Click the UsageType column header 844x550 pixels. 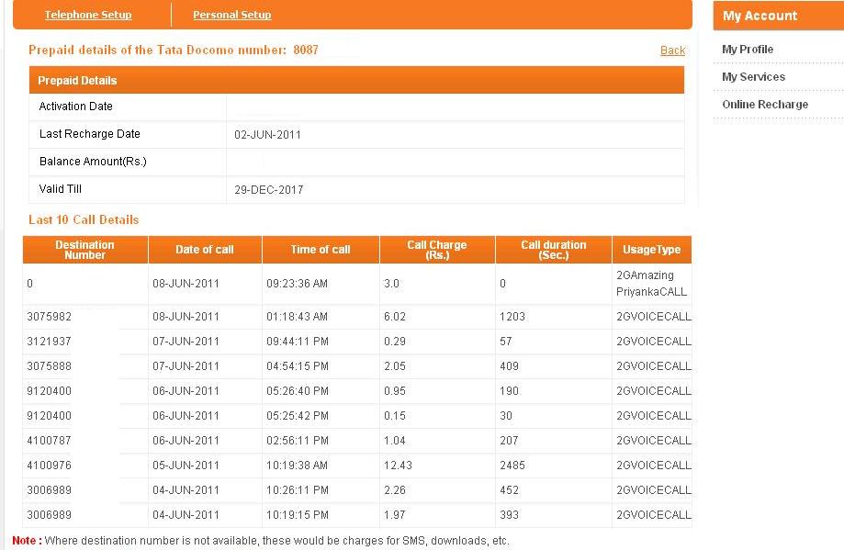[652, 250]
